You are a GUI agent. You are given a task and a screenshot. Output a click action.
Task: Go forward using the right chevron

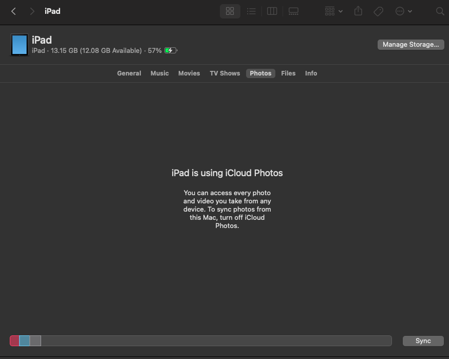[x=32, y=11]
